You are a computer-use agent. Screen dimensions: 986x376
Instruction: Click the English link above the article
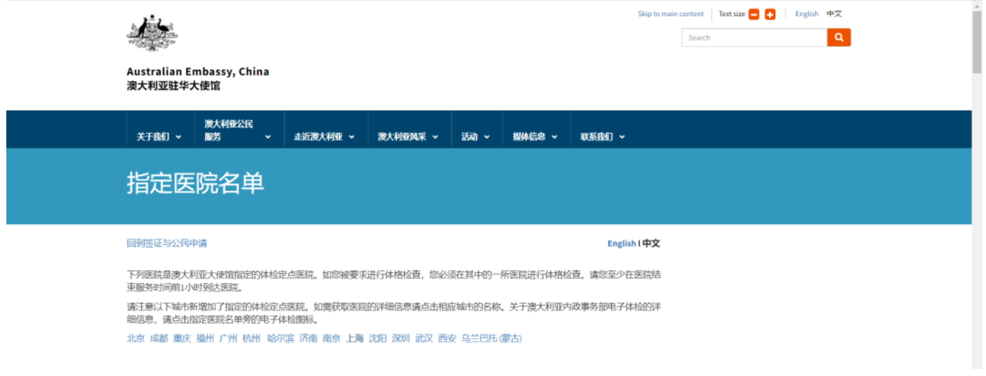pos(621,244)
